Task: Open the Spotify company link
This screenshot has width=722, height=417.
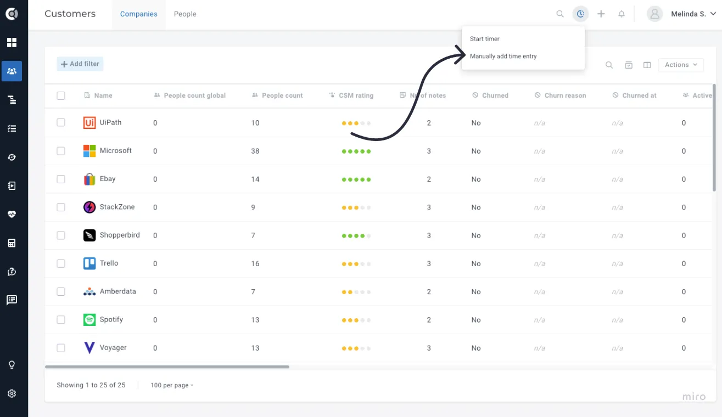Action: pyautogui.click(x=111, y=319)
